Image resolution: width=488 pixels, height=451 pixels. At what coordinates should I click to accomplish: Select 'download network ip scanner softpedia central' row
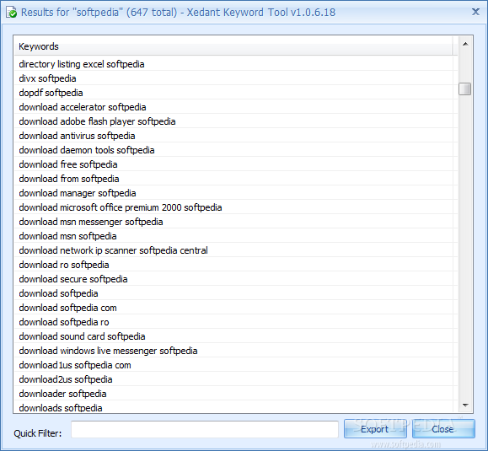[236, 250]
